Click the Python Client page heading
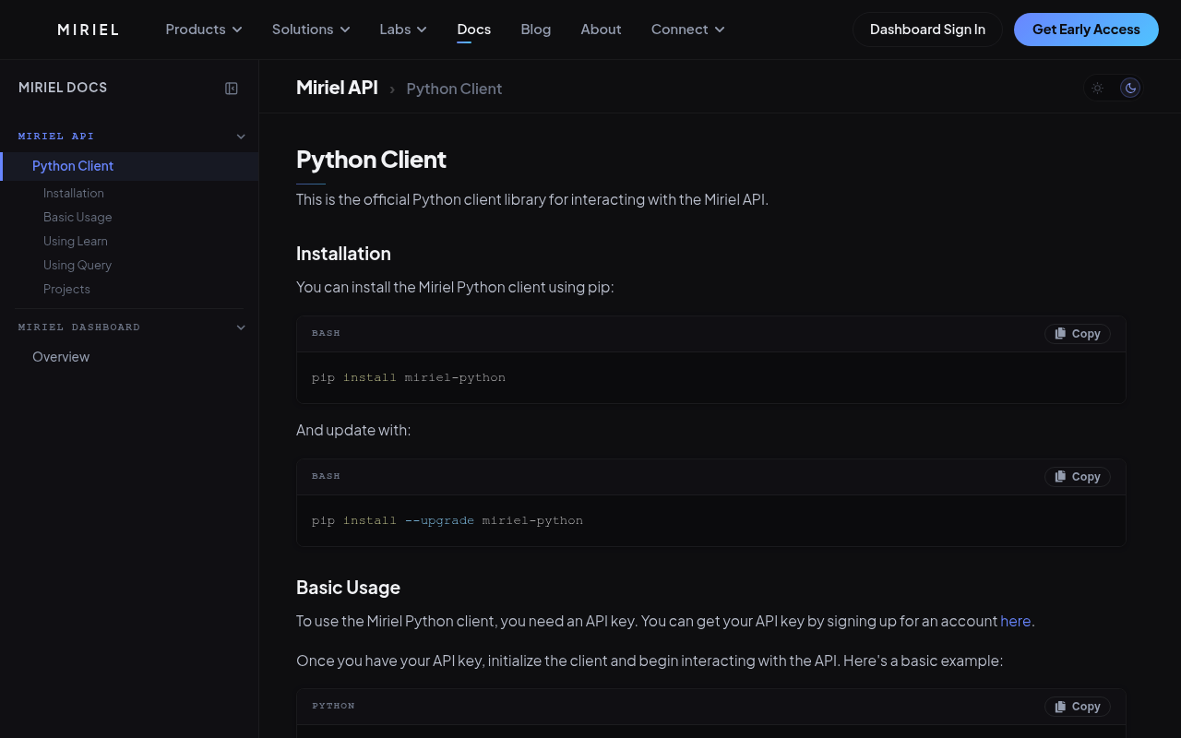1181x738 pixels. 371,160
